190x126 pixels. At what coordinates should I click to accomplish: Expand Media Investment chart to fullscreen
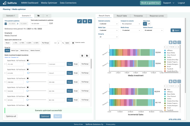coord(179,43)
